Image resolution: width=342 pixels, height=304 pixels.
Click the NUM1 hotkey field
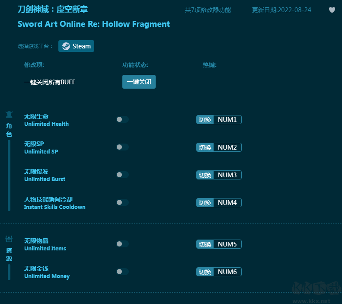pos(227,120)
